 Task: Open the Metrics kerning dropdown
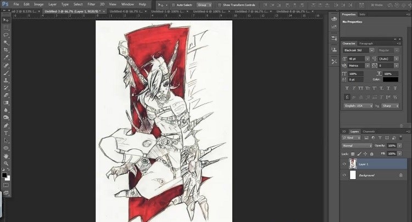tap(368, 66)
